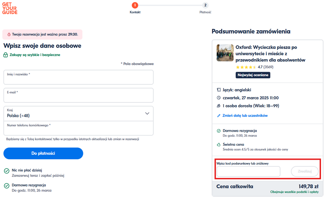
Task: Open the Kraj country dropdown
Action: 78,113
